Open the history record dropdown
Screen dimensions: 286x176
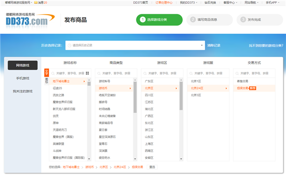135,45
